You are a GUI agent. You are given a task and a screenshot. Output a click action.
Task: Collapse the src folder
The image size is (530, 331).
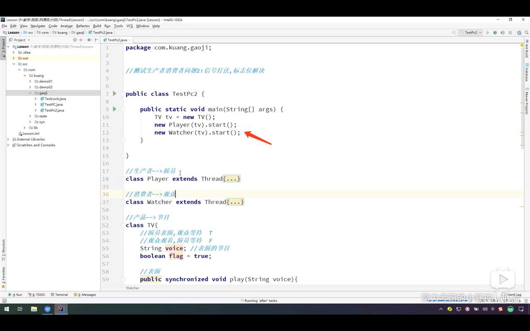[14, 64]
